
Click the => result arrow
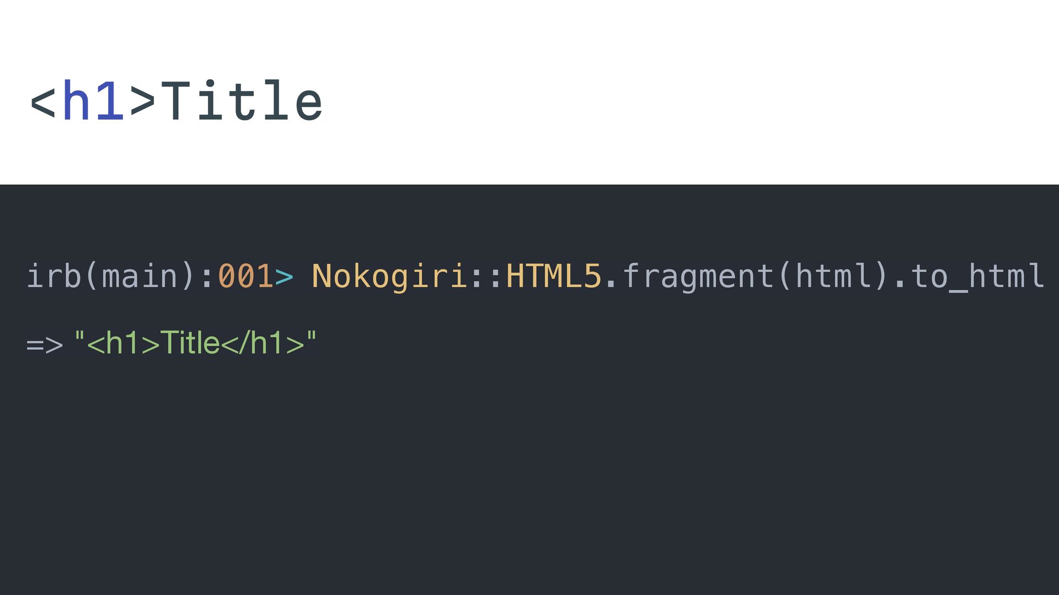44,345
